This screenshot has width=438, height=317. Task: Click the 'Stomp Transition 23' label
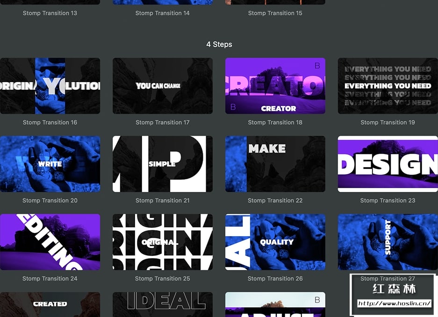tap(388, 201)
